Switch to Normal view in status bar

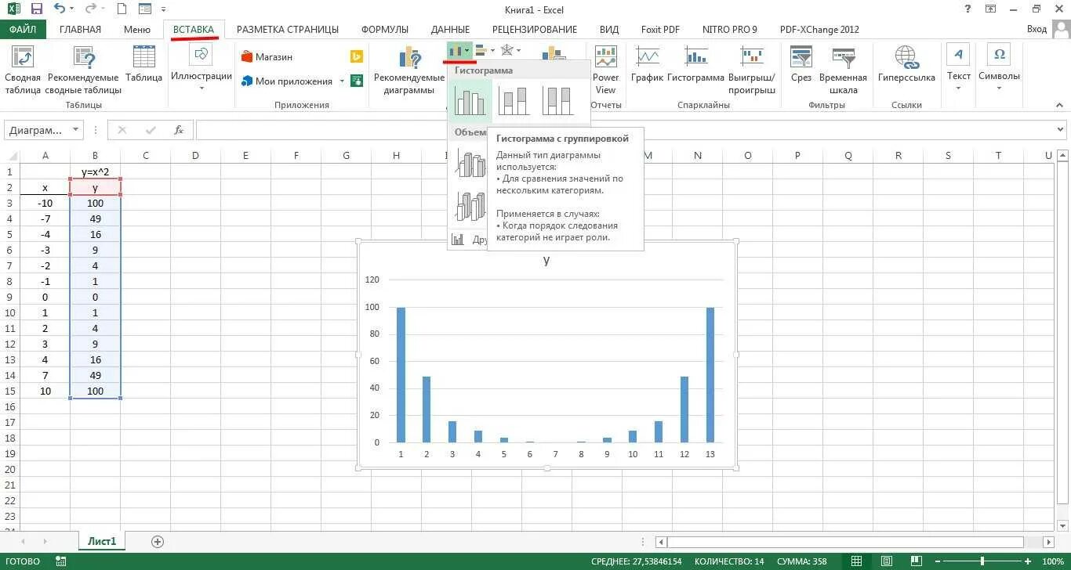[x=856, y=561]
